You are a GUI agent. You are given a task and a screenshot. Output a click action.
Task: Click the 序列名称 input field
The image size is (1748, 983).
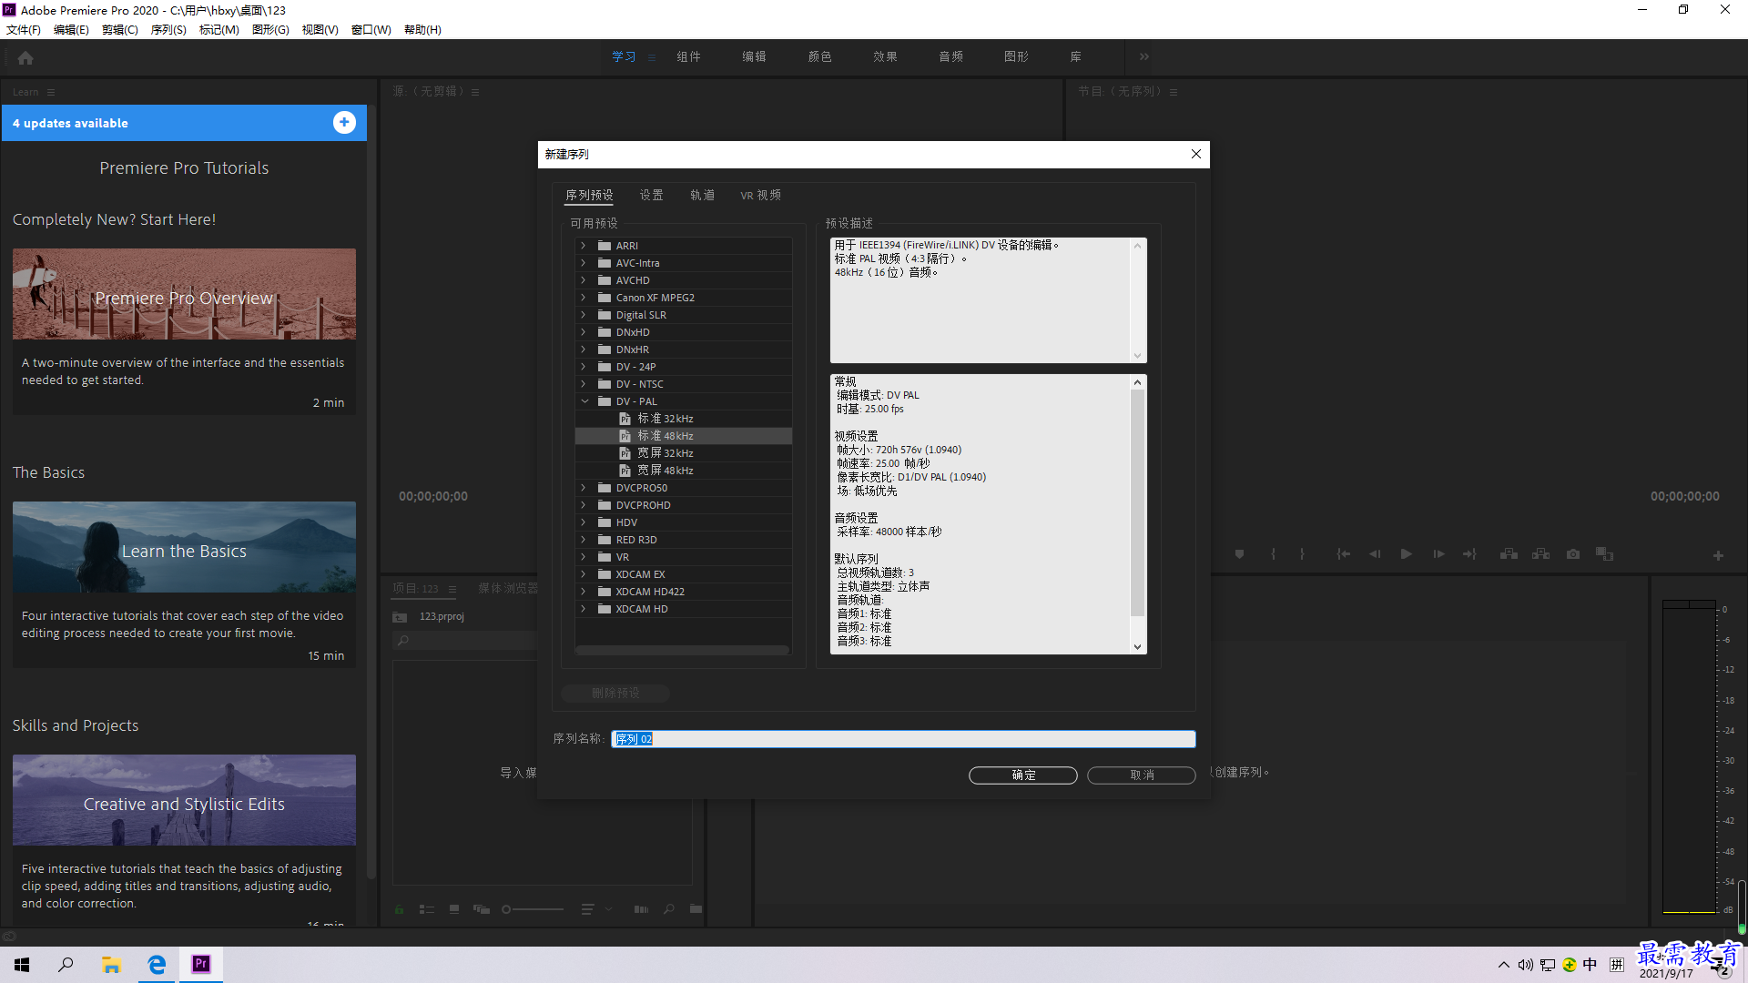tap(903, 739)
